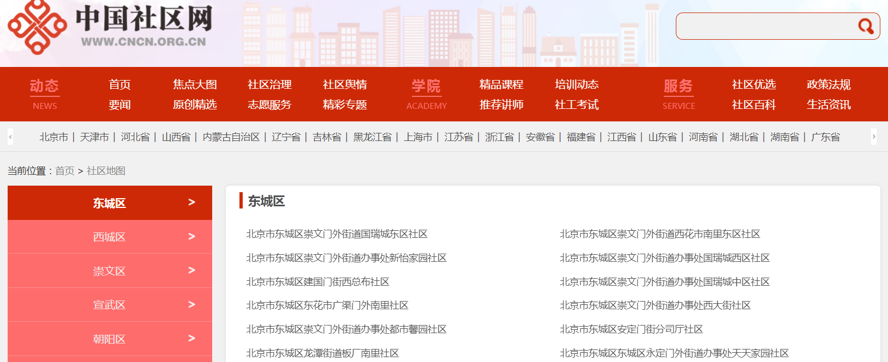Screen dimensions: 888x362
Task: Select 东城区 in district sidebar
Action: pos(110,203)
